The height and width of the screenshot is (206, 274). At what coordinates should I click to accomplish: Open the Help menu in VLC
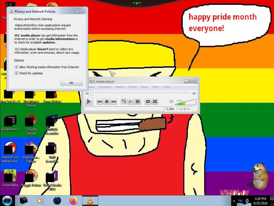166,87
